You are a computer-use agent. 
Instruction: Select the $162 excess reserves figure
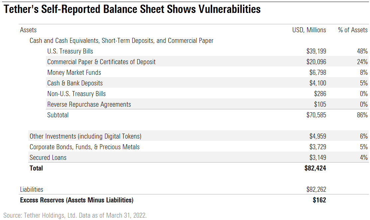coord(320,200)
